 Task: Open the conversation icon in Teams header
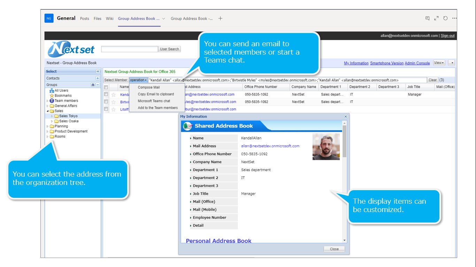[427, 18]
